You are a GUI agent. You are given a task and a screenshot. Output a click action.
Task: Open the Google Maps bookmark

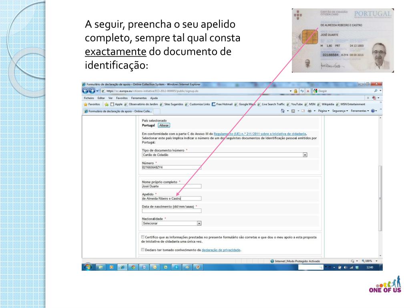coord(245,104)
